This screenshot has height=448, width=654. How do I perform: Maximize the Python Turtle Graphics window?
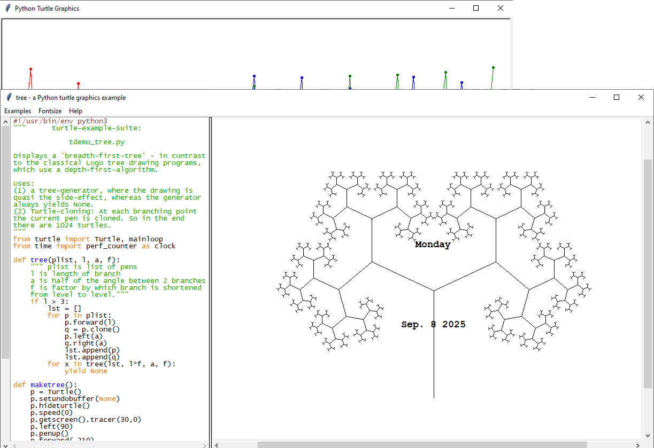[476, 9]
